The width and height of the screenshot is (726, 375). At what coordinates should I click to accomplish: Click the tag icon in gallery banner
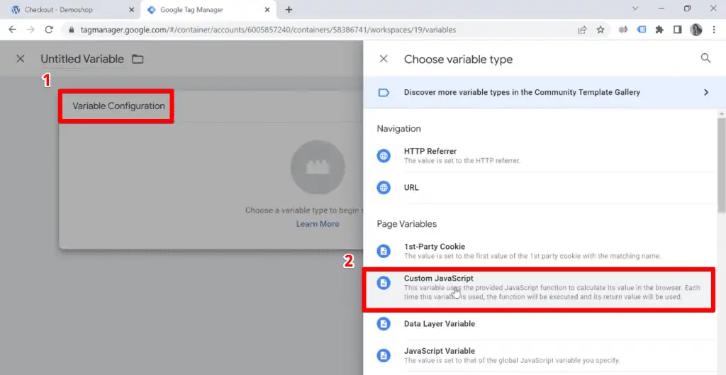(x=384, y=93)
